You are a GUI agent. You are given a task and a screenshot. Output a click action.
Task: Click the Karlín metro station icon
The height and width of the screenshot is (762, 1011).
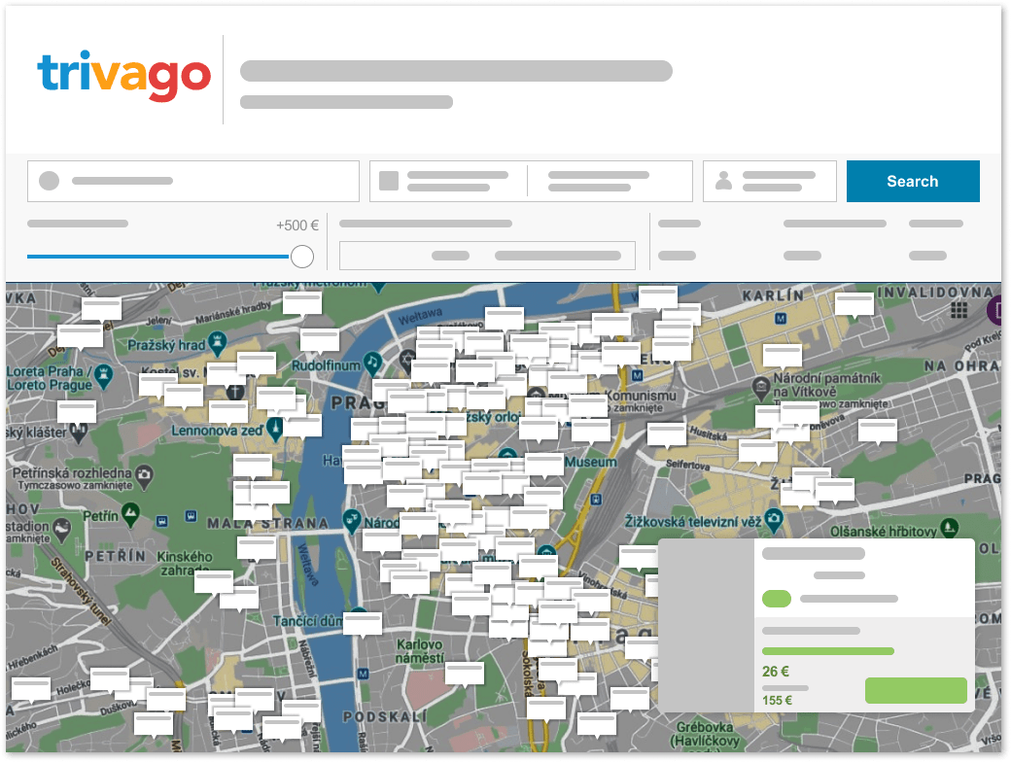(781, 318)
